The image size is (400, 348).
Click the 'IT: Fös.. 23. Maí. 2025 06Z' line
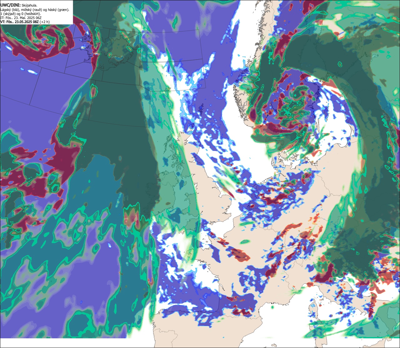tap(21, 18)
